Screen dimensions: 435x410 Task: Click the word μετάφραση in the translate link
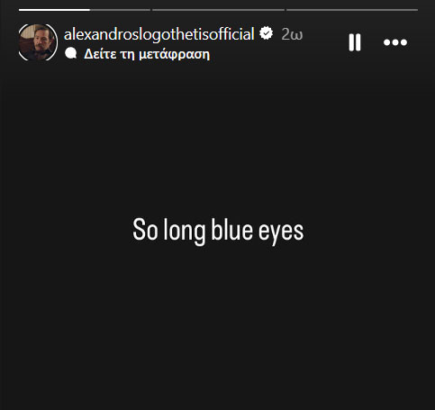coord(175,55)
